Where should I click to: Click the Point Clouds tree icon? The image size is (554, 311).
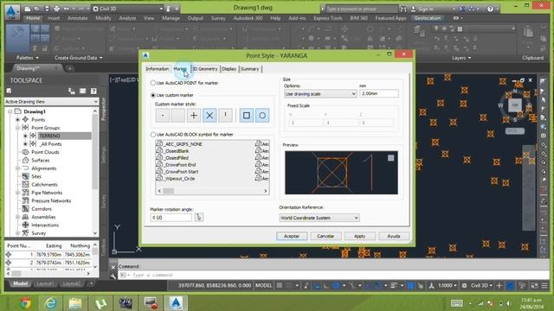[x=25, y=152]
